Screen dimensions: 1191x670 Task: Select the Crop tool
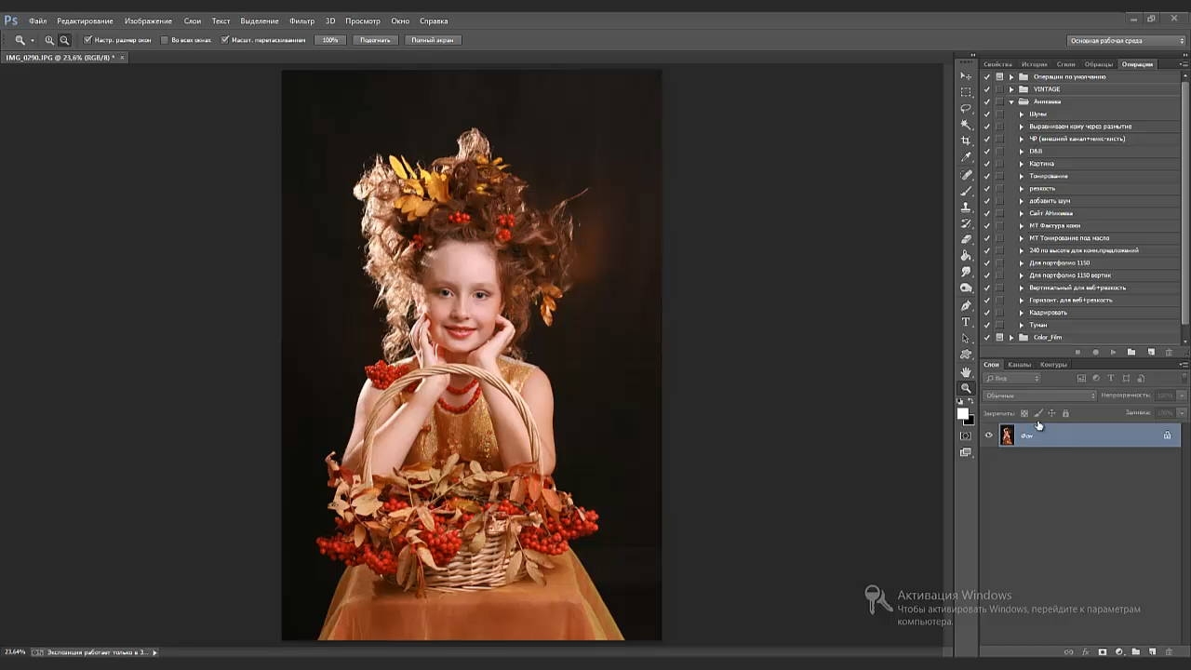tap(966, 141)
